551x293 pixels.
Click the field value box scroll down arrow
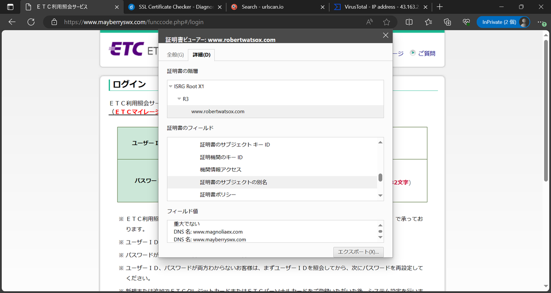pos(380,237)
